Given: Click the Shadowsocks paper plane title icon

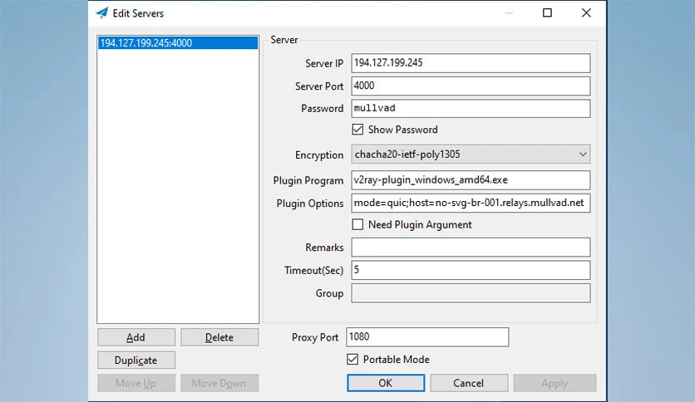Looking at the screenshot, I should tap(102, 12).
